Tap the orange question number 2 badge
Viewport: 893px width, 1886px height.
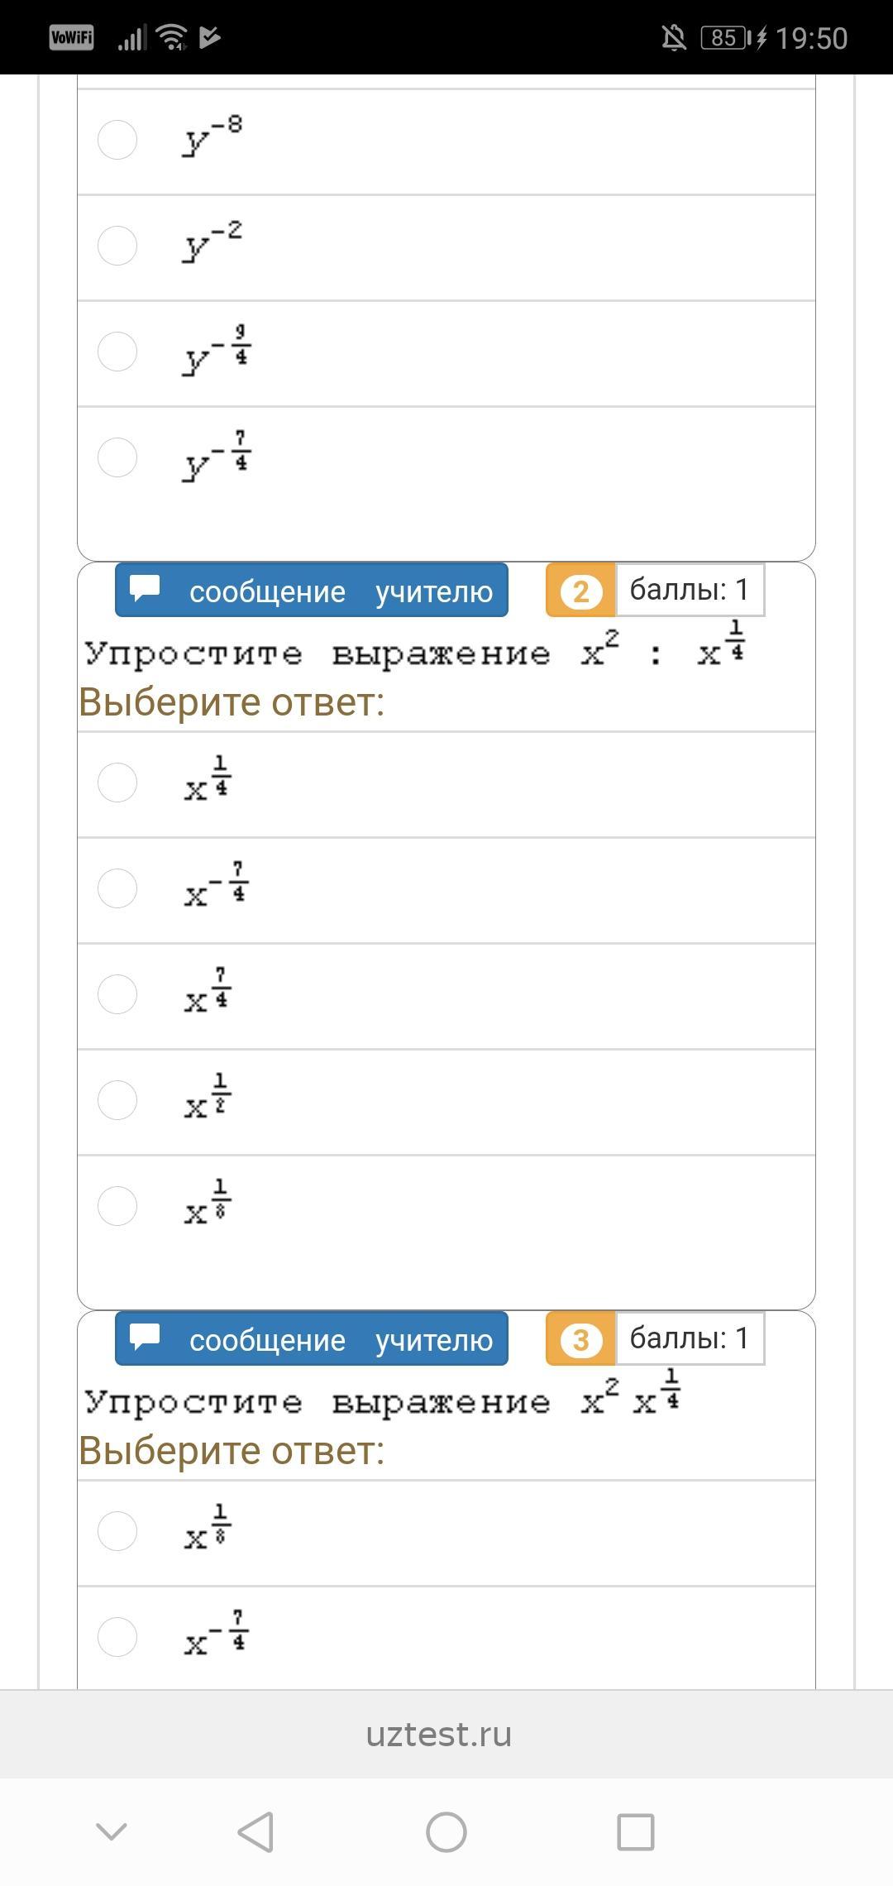click(x=580, y=591)
